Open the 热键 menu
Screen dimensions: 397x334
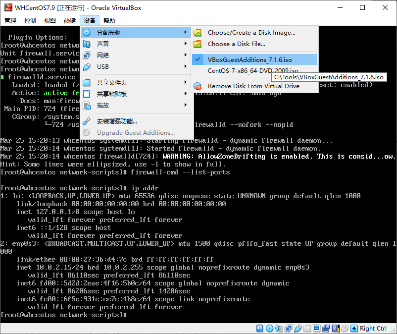[x=70, y=20]
